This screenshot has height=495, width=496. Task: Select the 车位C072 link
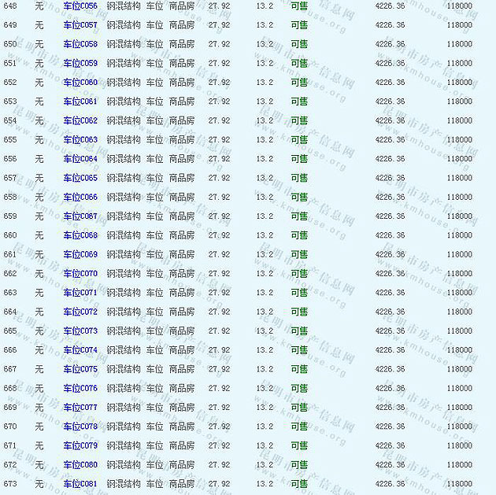click(x=80, y=312)
